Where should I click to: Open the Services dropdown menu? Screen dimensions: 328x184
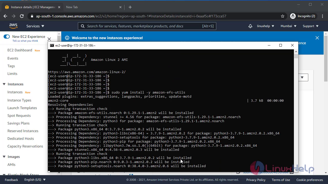(35, 26)
